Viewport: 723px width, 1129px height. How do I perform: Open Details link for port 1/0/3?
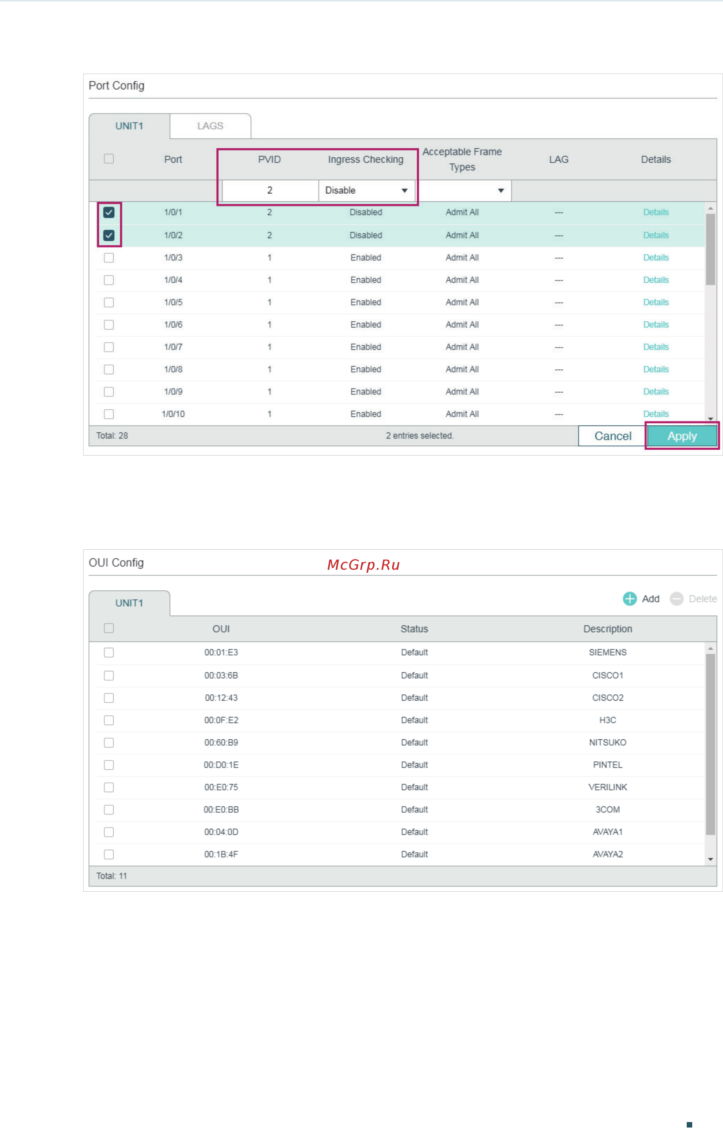(656, 258)
